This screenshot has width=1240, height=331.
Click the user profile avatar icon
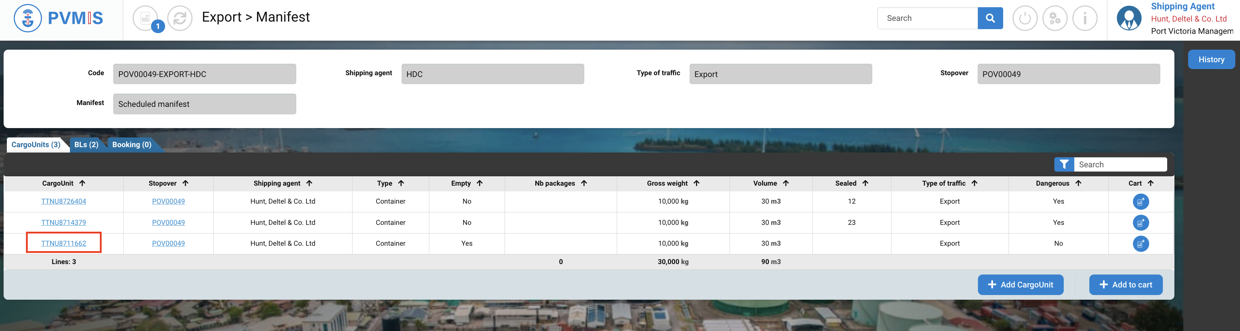click(x=1128, y=19)
